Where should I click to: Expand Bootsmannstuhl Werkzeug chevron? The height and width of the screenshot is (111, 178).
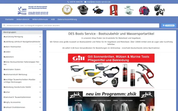[x=40, y=75]
